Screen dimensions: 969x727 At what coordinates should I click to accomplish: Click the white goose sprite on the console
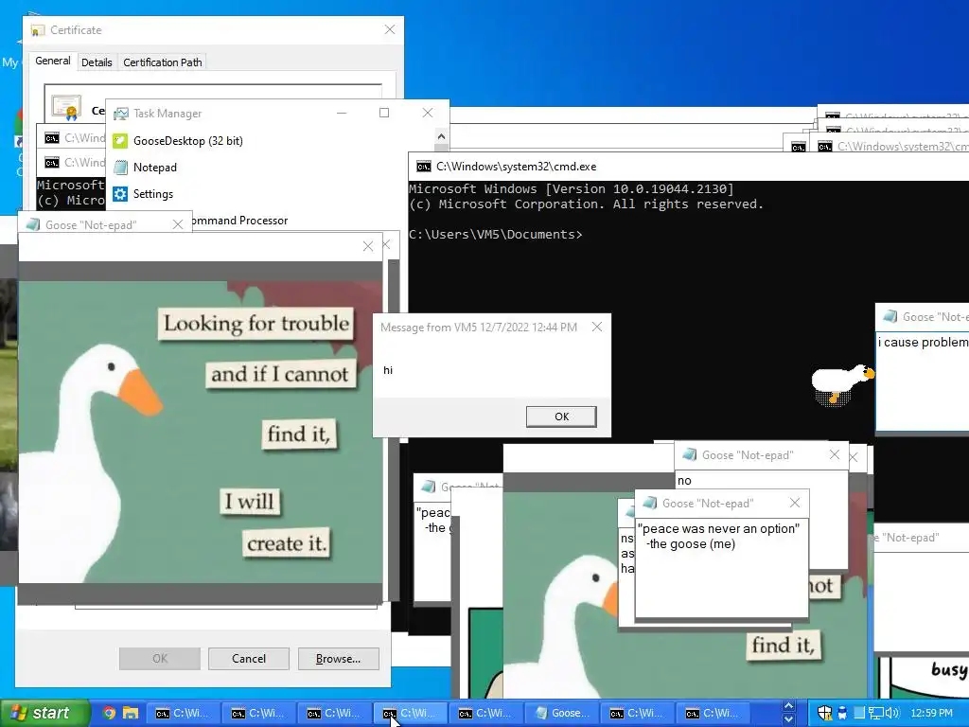[842, 383]
